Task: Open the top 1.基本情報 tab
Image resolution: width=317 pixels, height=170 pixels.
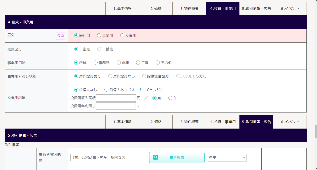Action: pos(122,9)
